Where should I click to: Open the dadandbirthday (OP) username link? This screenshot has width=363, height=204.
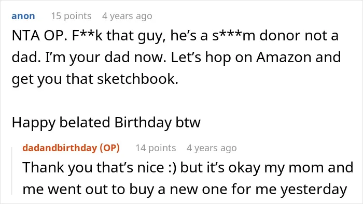pyautogui.click(x=71, y=148)
